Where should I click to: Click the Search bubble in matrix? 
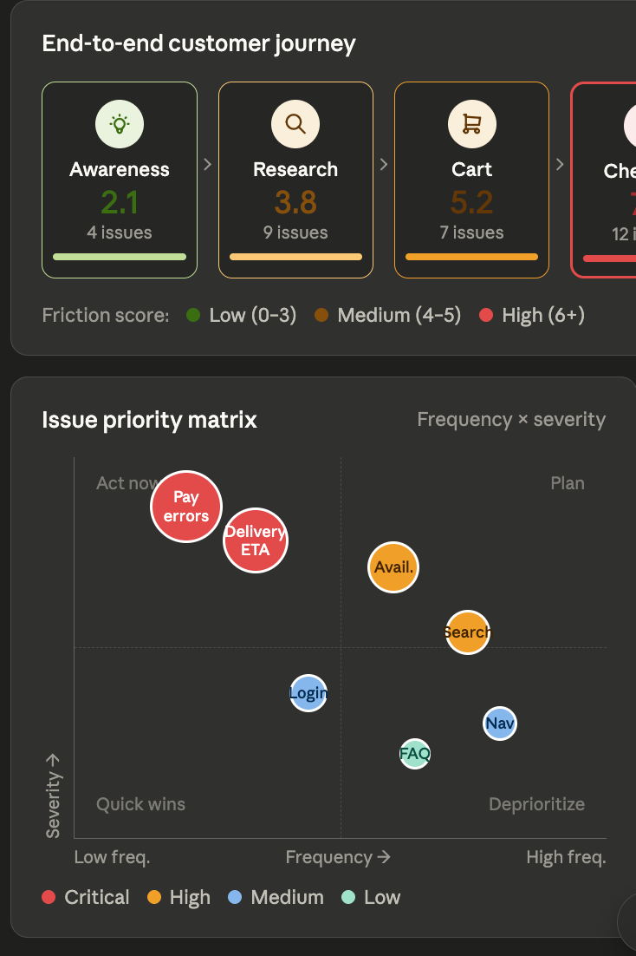tap(467, 632)
